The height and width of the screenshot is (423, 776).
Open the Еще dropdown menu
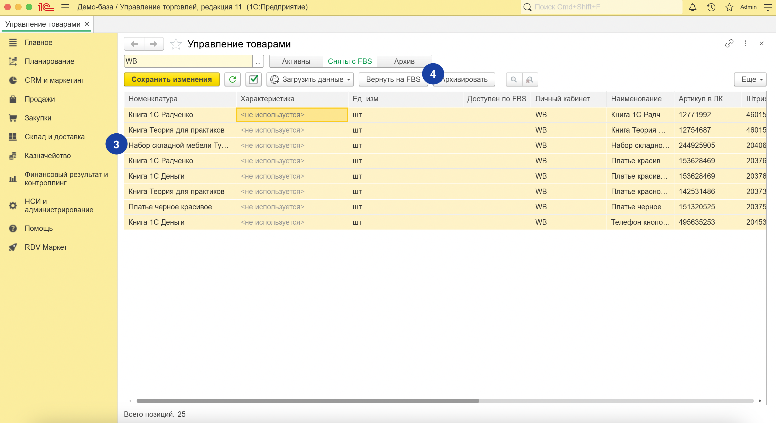750,79
